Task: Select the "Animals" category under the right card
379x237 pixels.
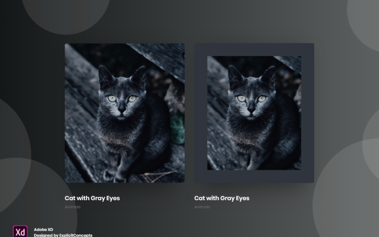Action: click(202, 207)
